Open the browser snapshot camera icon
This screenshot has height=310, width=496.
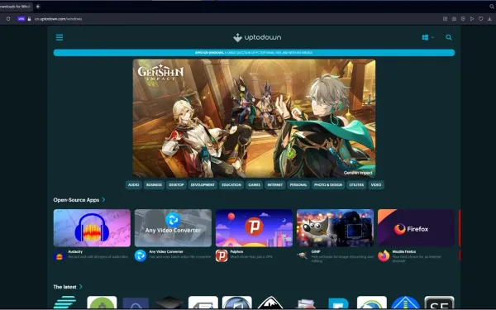(x=454, y=19)
